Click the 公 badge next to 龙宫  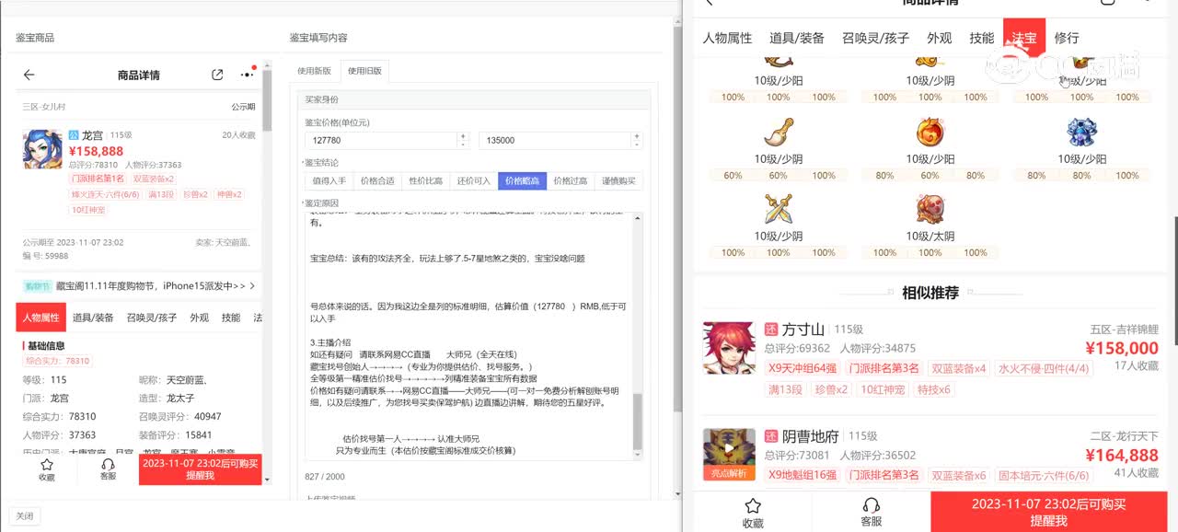click(74, 135)
